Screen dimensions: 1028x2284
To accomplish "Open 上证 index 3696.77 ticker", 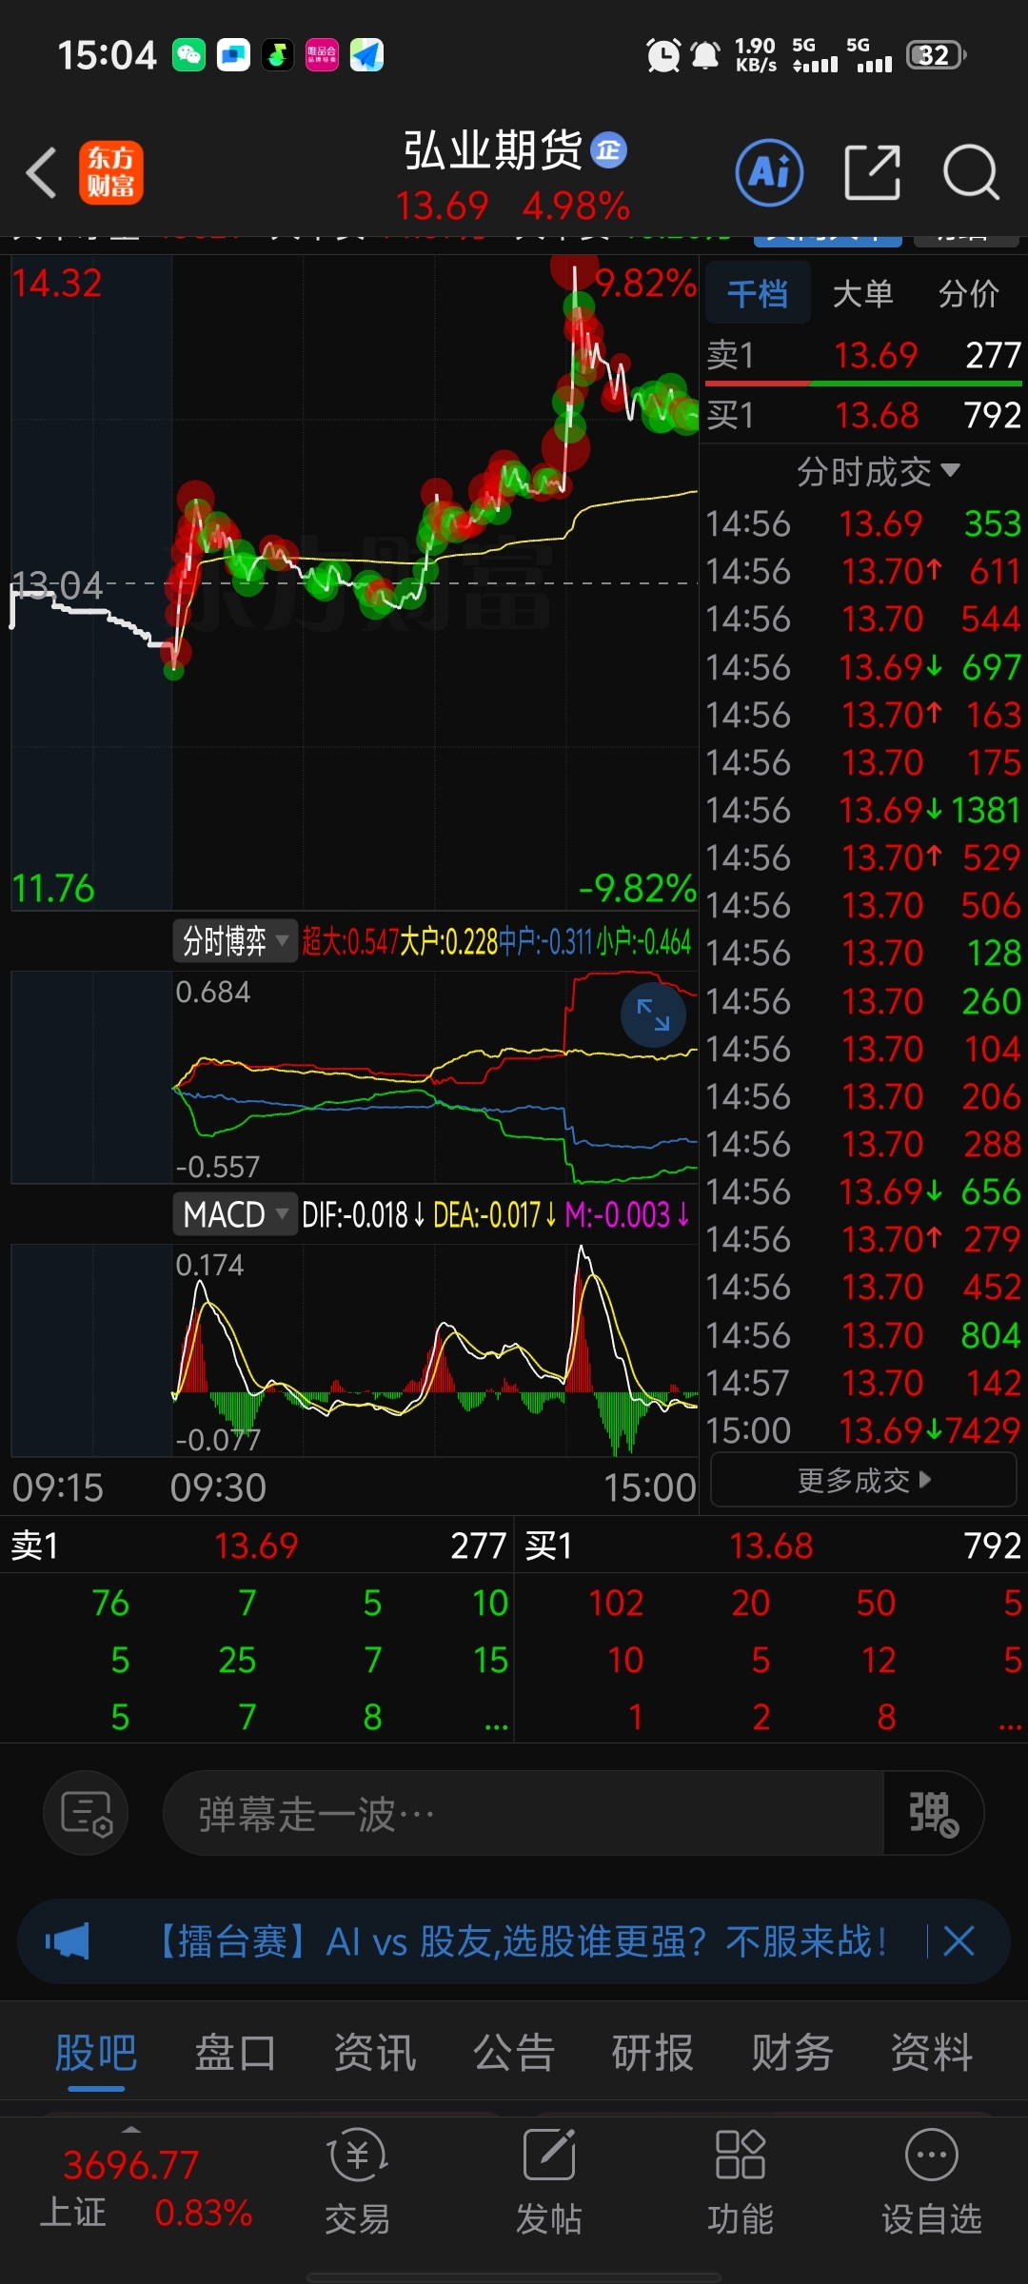I will (146, 2188).
